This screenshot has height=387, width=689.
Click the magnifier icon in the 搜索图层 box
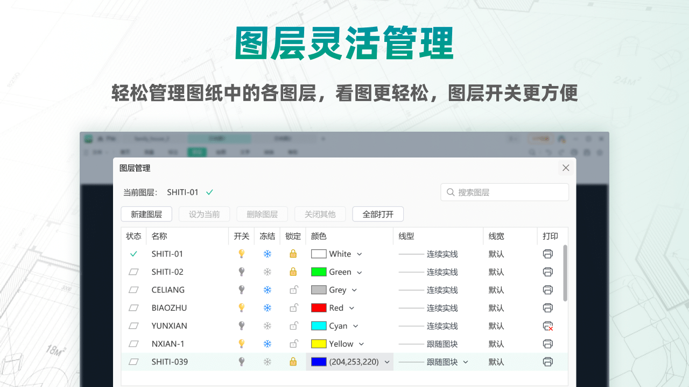pyautogui.click(x=451, y=192)
